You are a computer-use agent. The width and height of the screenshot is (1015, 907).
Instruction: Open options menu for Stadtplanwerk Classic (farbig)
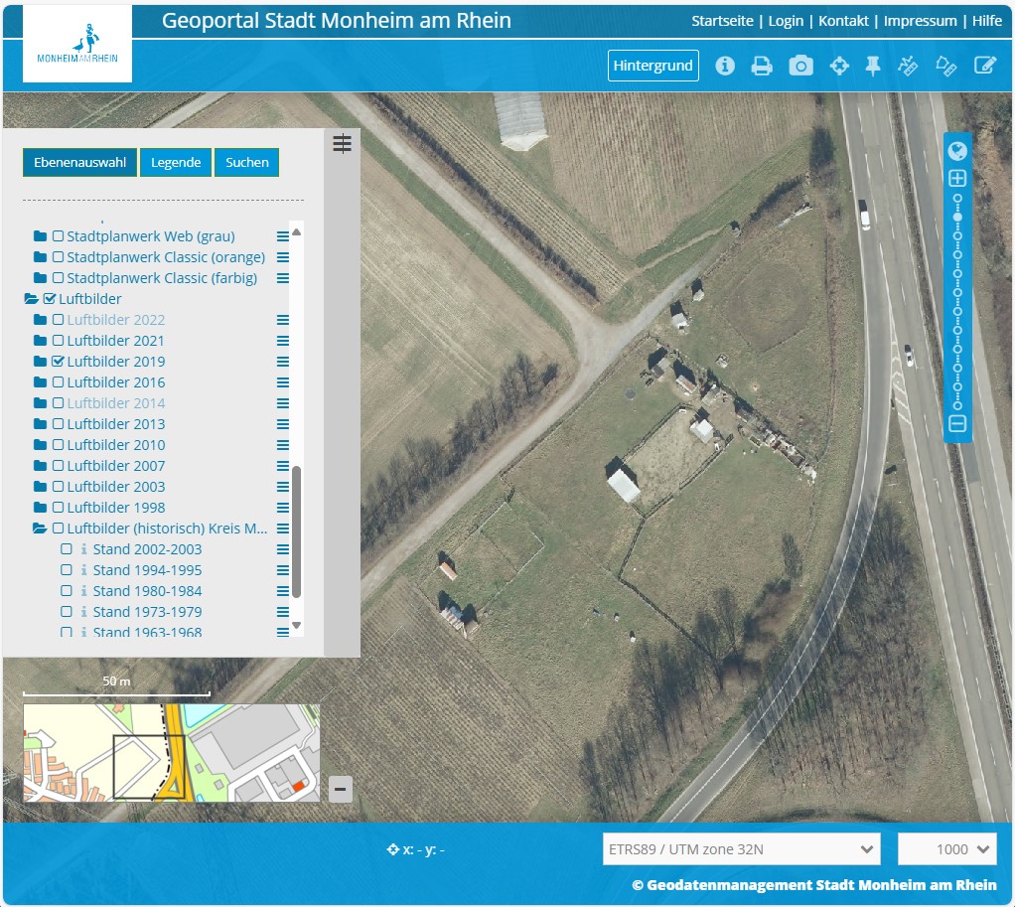point(283,278)
